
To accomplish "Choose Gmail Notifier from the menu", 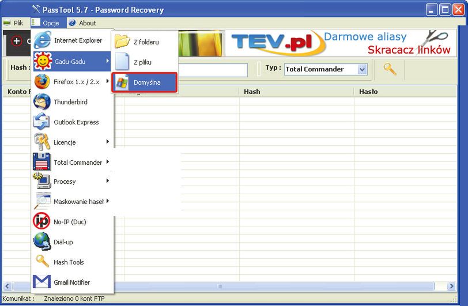I will pyautogui.click(x=72, y=282).
